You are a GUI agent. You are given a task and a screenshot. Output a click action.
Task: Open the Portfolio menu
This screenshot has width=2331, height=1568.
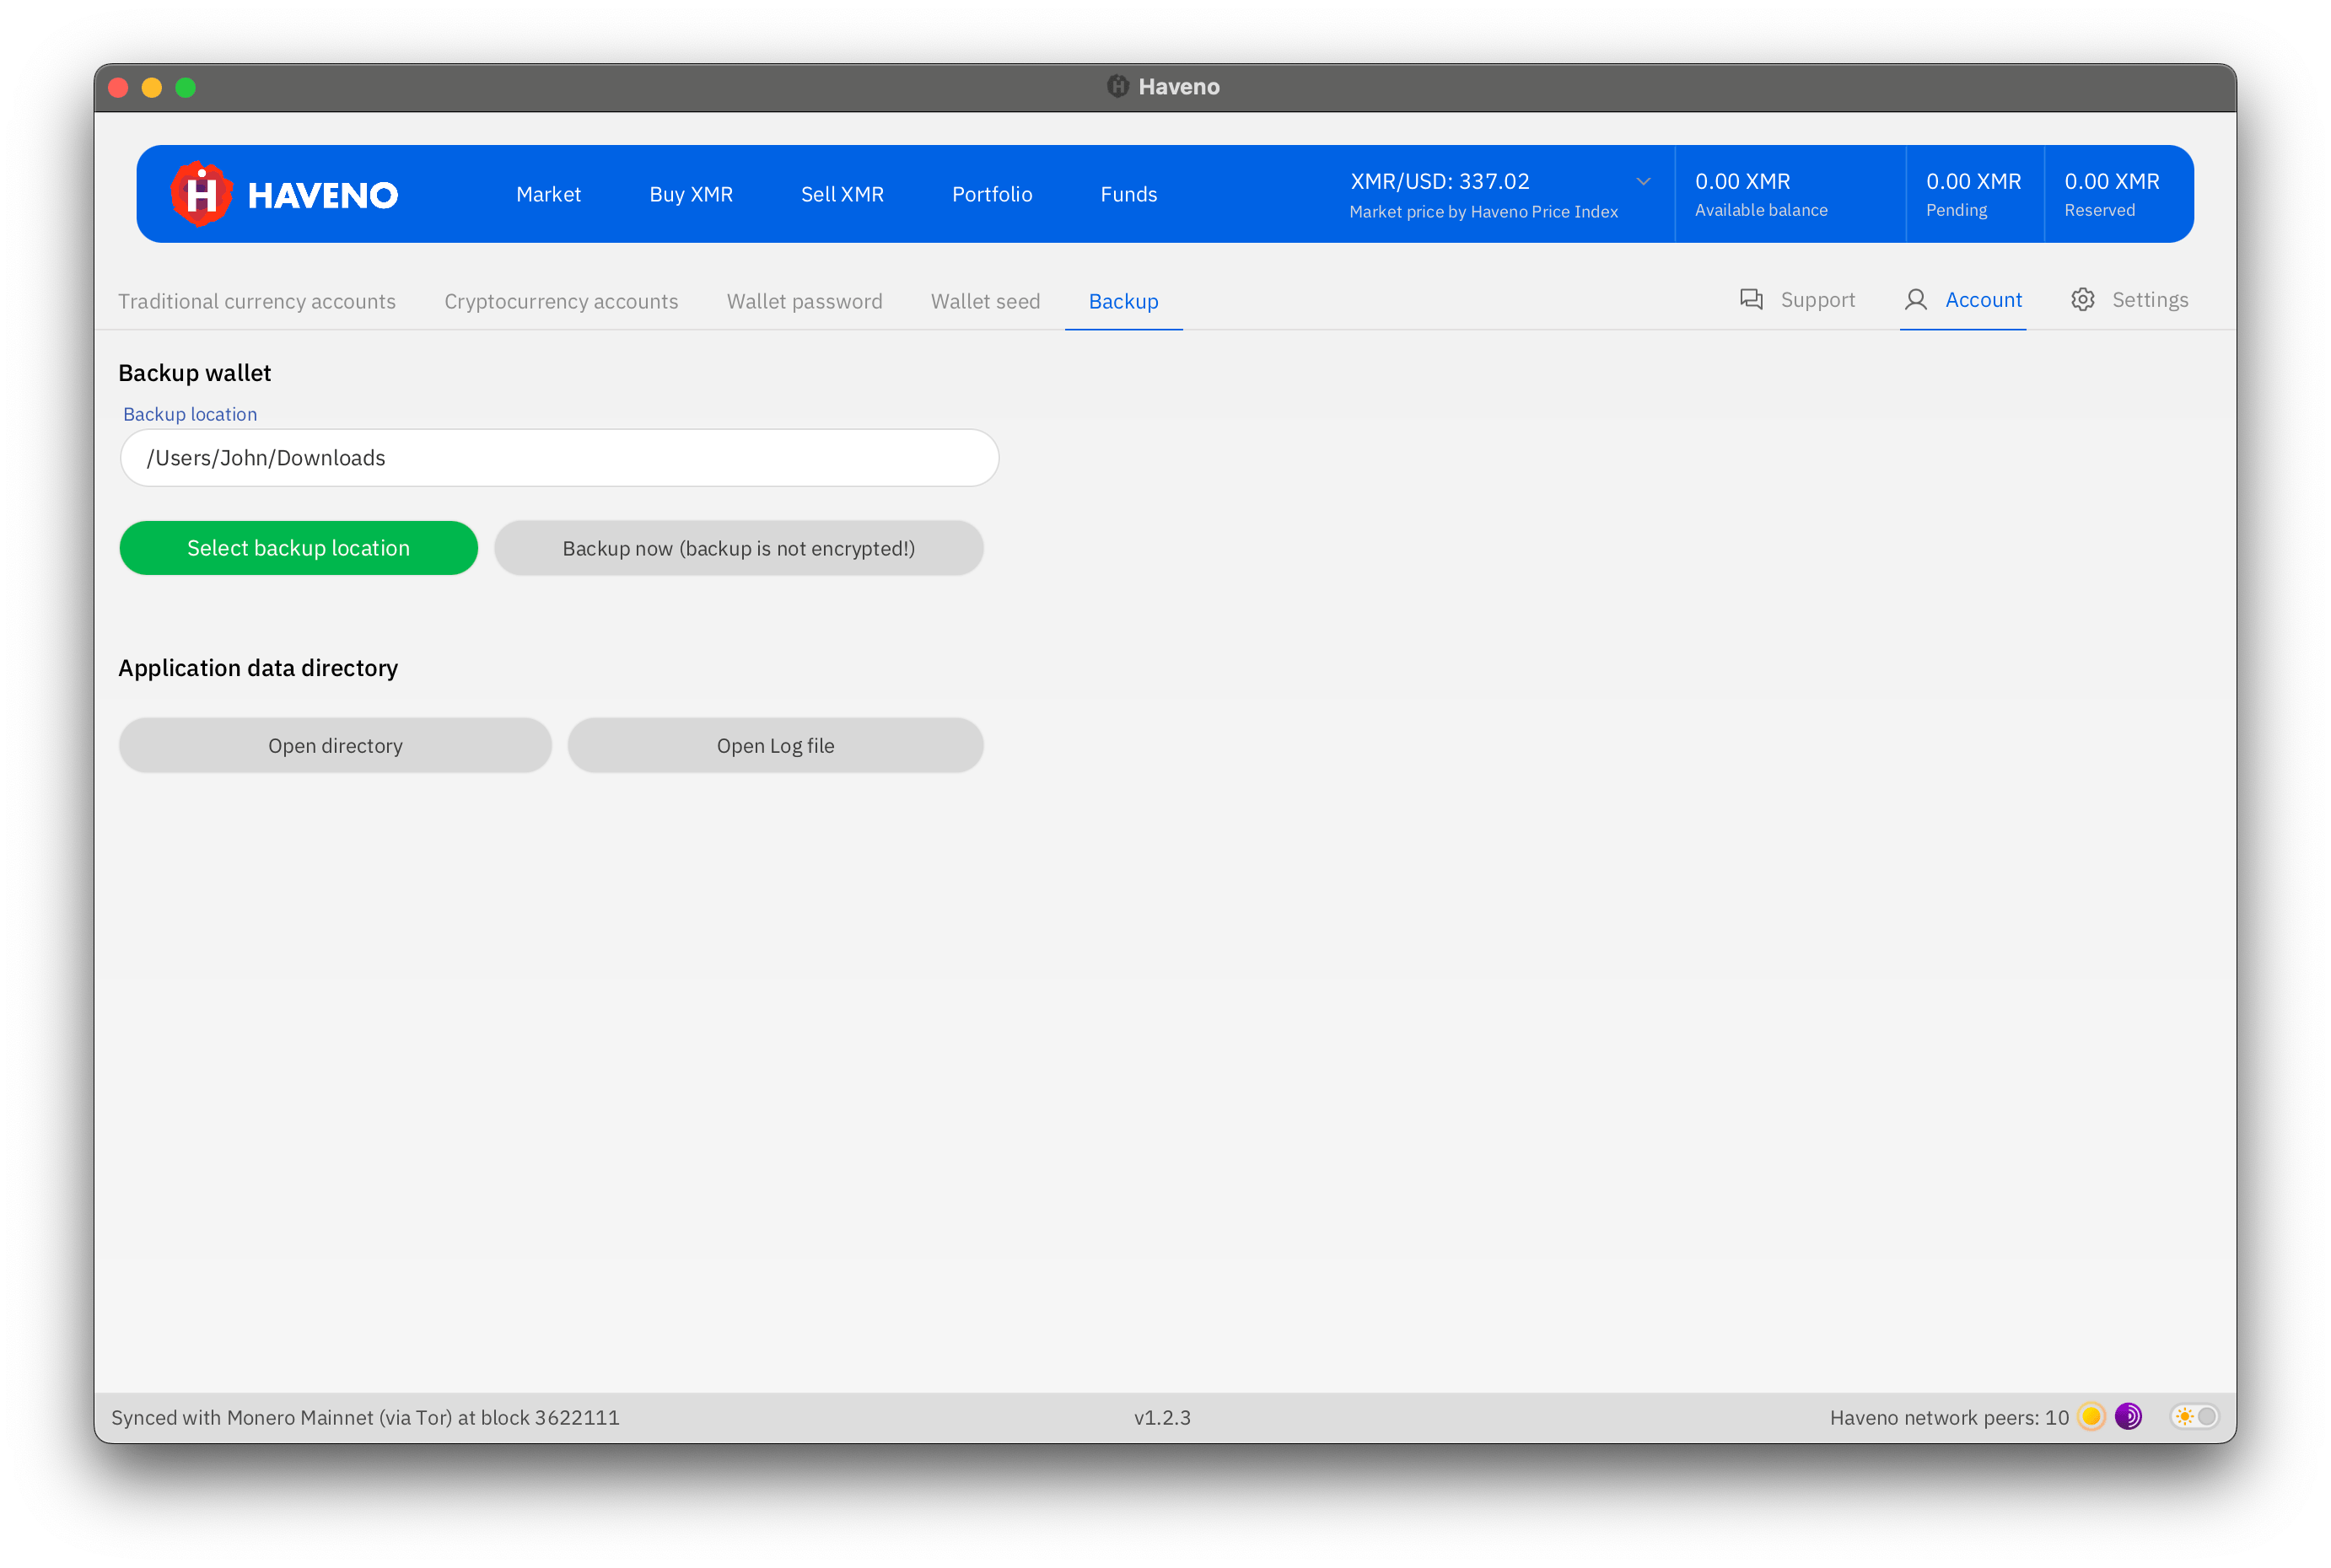click(992, 194)
